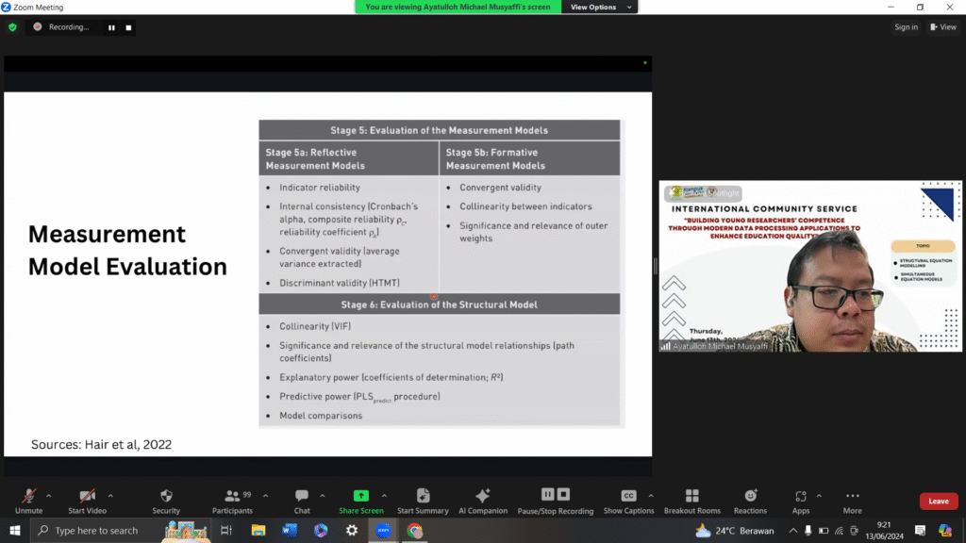The height and width of the screenshot is (543, 966).
Task: Open the View layout menu
Action: click(x=943, y=27)
